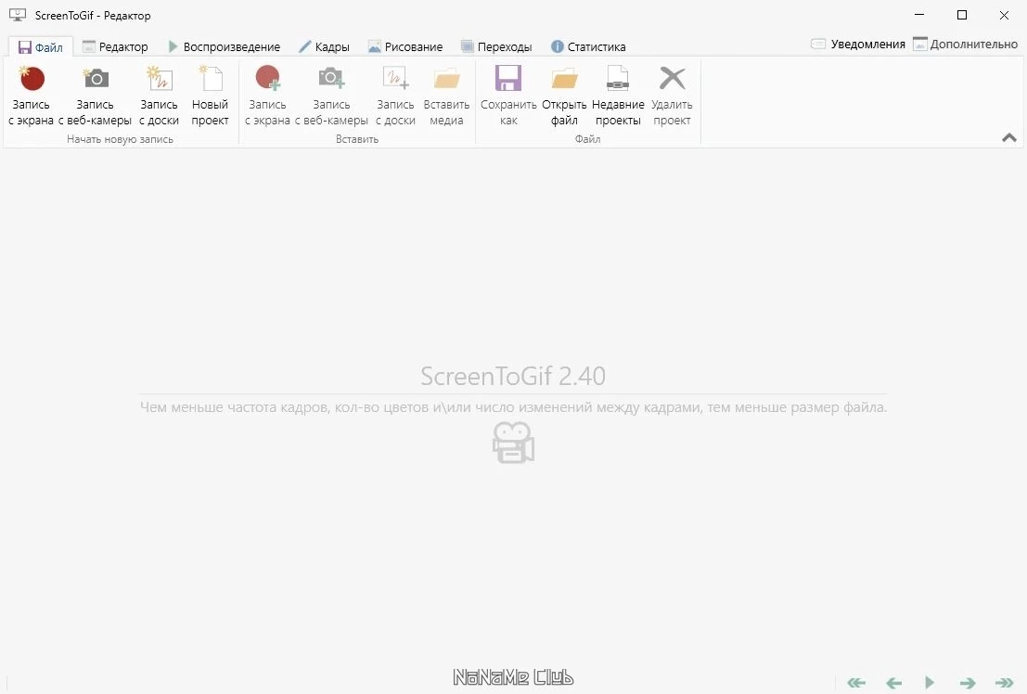Jump to first frame

pos(856,683)
